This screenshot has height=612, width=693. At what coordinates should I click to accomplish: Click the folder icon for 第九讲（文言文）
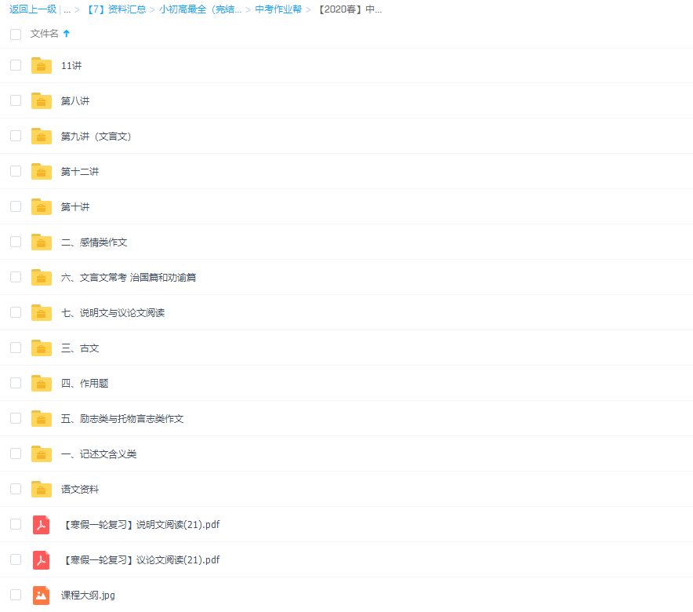coord(41,136)
